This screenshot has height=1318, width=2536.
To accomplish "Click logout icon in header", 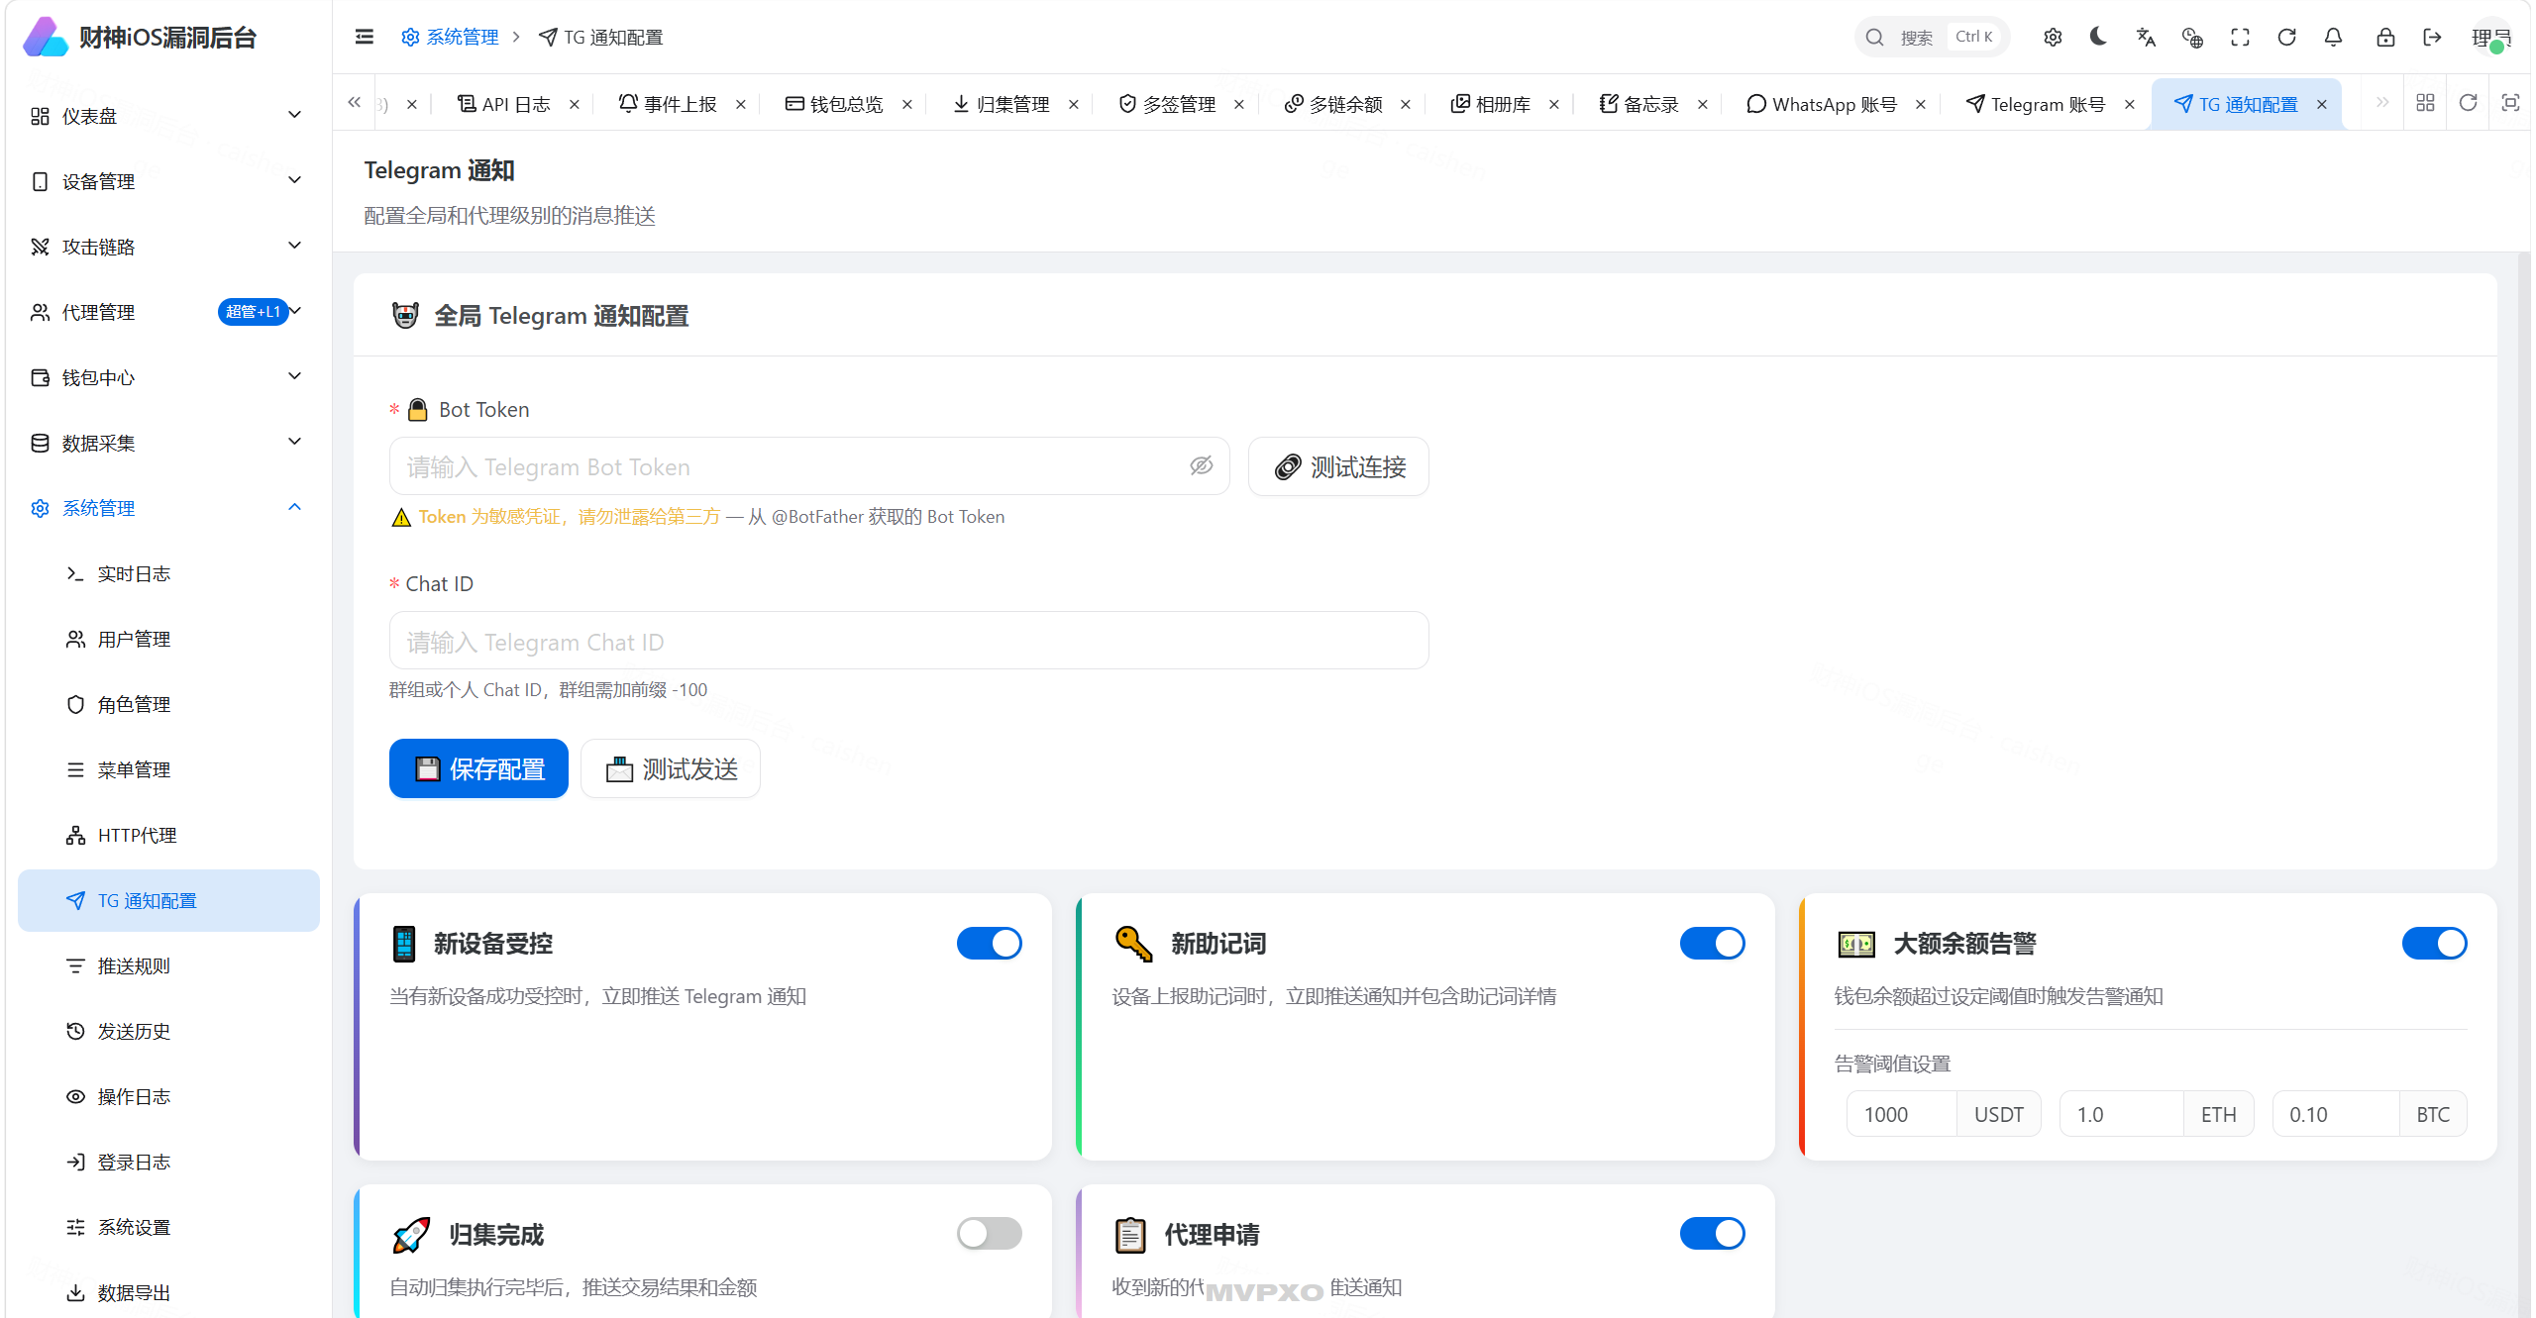I will pos(2432,37).
